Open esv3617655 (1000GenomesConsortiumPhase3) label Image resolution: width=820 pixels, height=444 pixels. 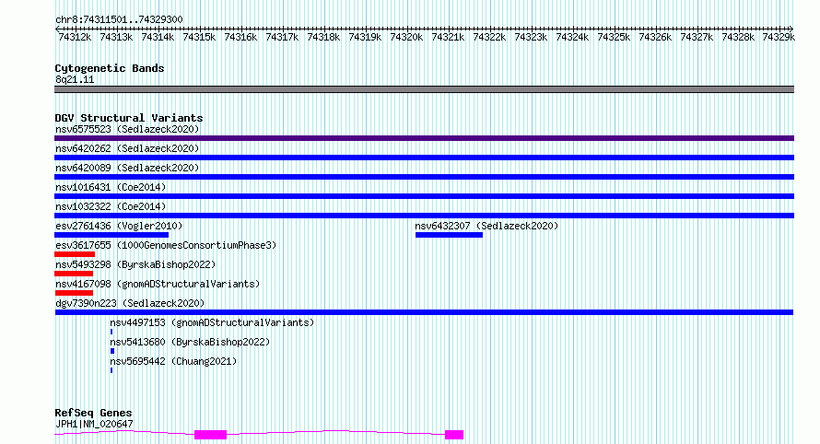tap(166, 245)
